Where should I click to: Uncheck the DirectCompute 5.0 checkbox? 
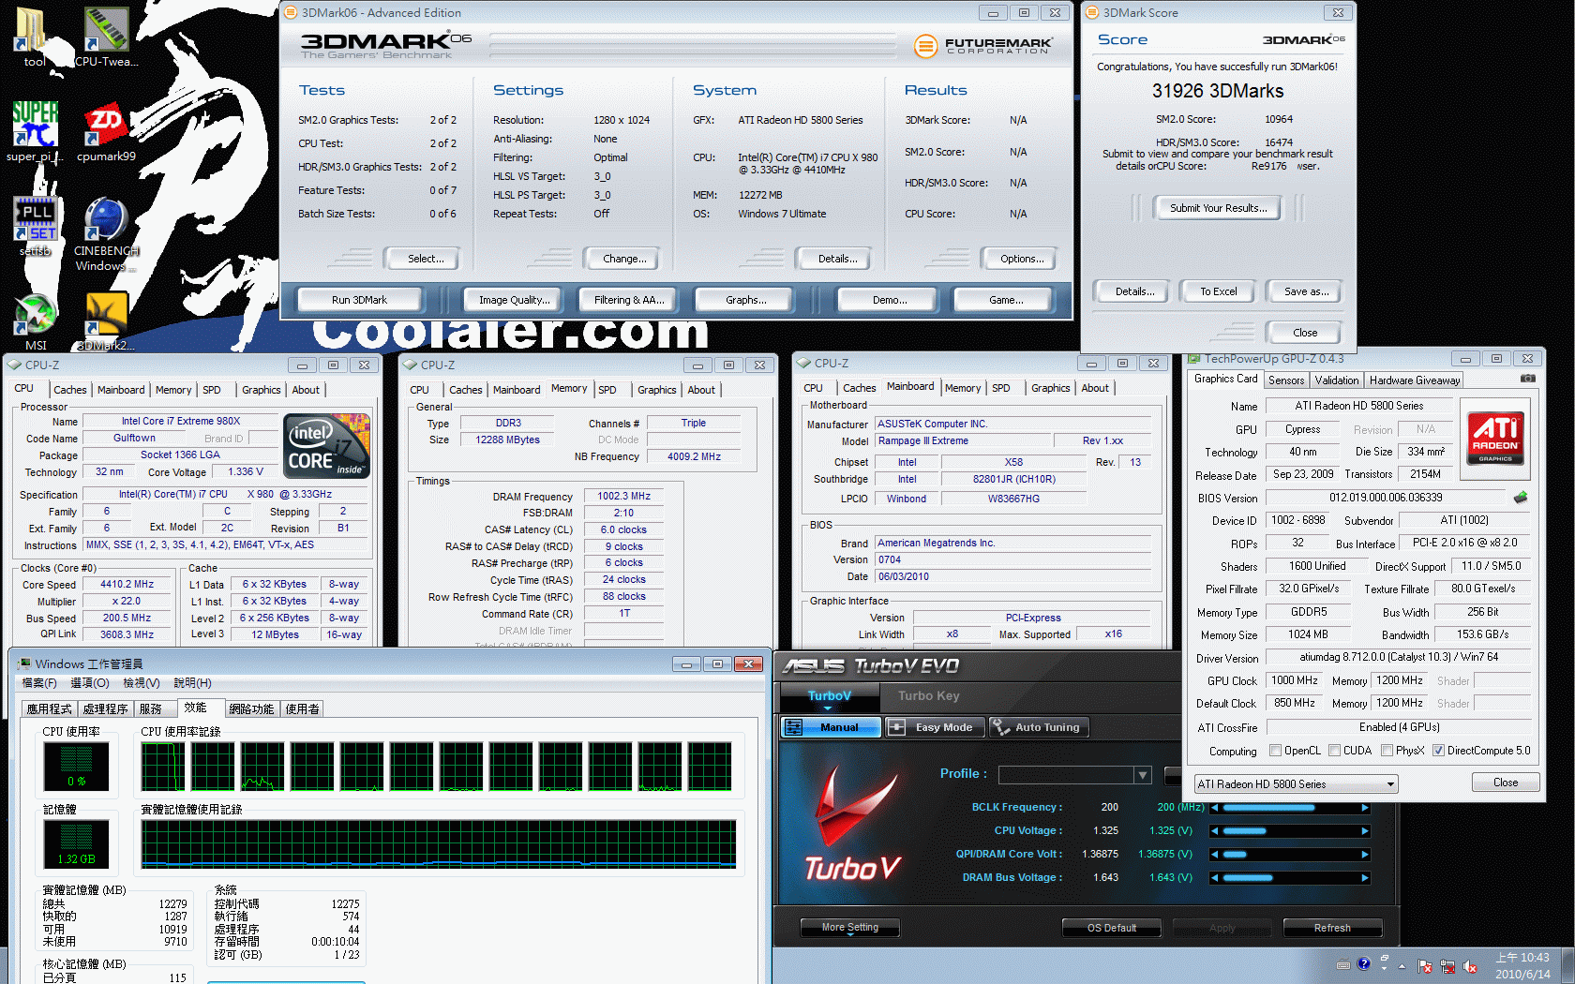point(1438,751)
